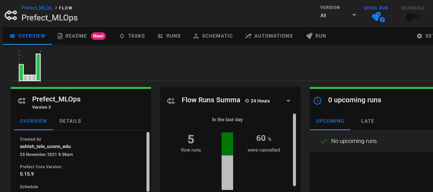433x192 pixels.
Task: Click the details card scrollbar
Action: coord(148,162)
